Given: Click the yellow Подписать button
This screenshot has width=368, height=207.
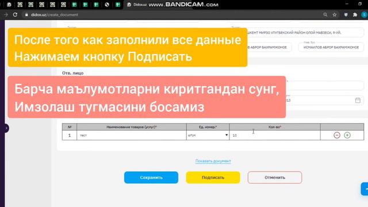Looking at the screenshot, I should point(213,178).
